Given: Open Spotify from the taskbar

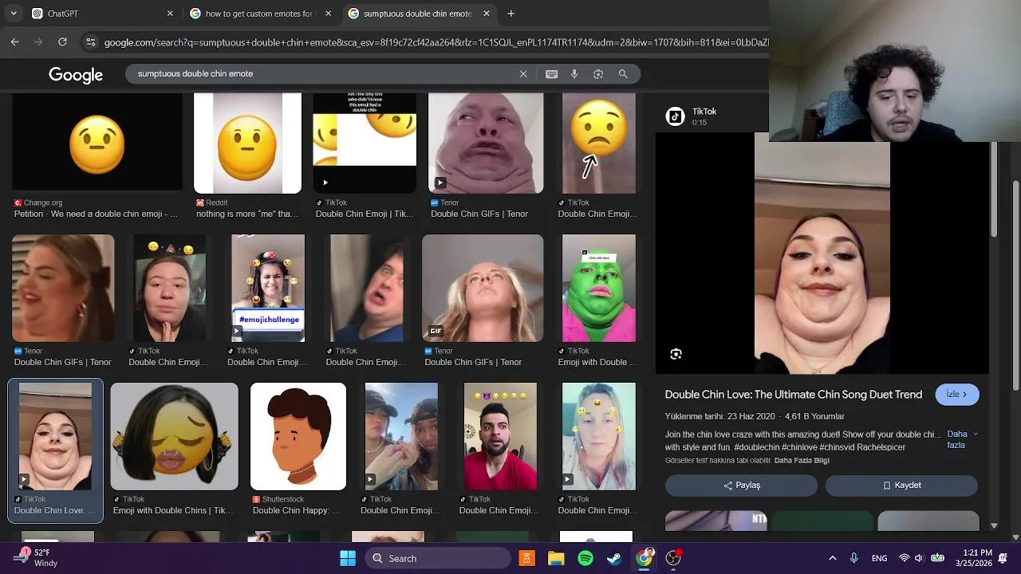Looking at the screenshot, I should coord(585,558).
